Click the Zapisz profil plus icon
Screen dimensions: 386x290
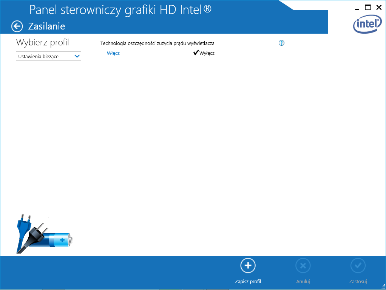(x=248, y=265)
